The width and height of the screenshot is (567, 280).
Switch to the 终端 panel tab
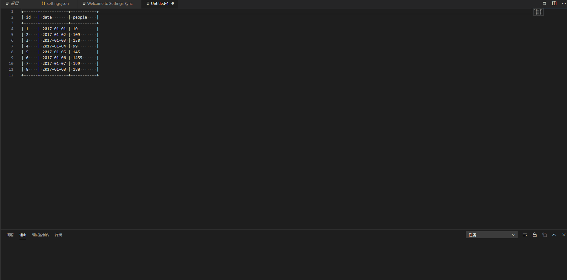coord(59,235)
